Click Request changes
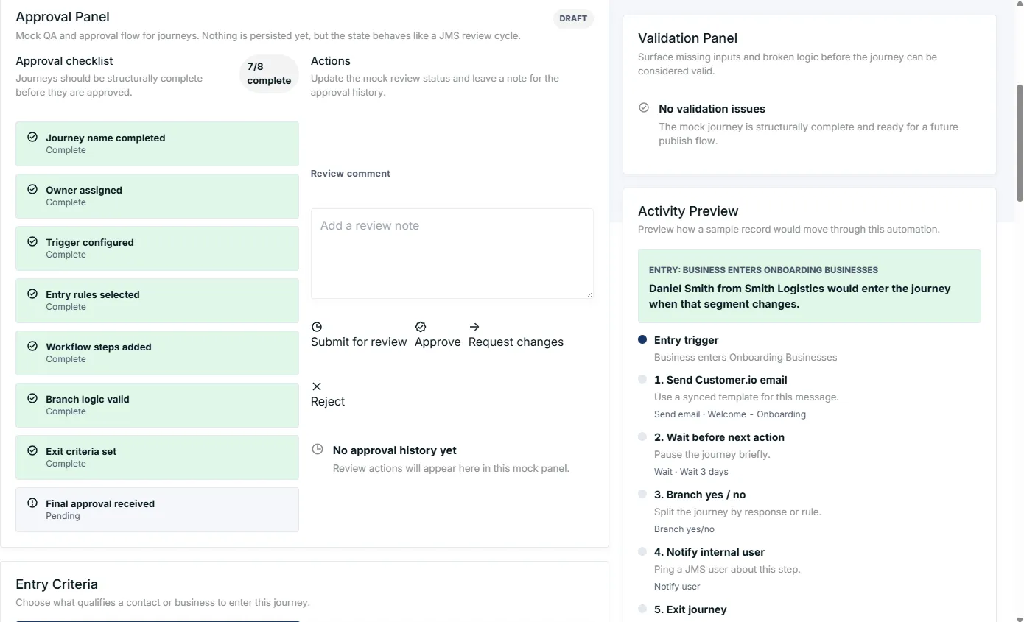1024x622 pixels. point(516,335)
